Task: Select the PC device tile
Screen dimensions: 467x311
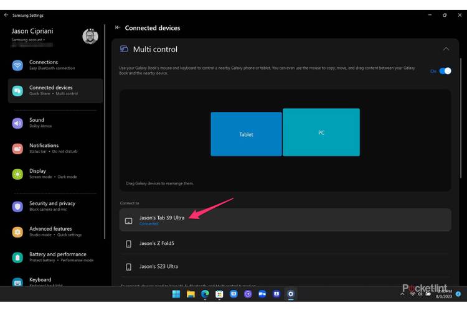Action: coord(321,132)
